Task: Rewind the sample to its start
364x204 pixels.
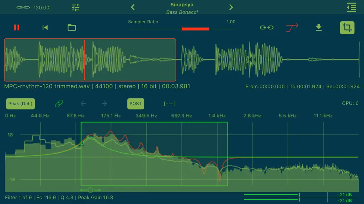Action: tap(45, 28)
